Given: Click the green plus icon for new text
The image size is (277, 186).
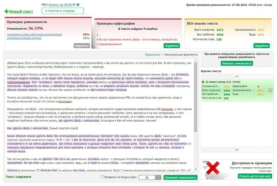Looking at the screenshot, I should click(x=6, y=12).
